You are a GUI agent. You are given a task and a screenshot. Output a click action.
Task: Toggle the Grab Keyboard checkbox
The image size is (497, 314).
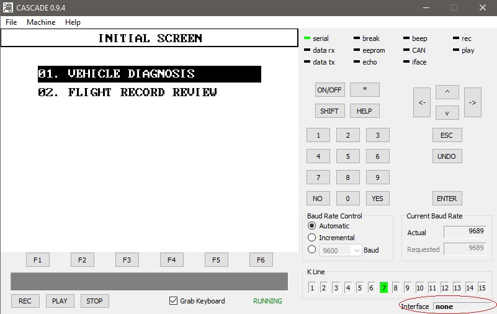tap(173, 301)
